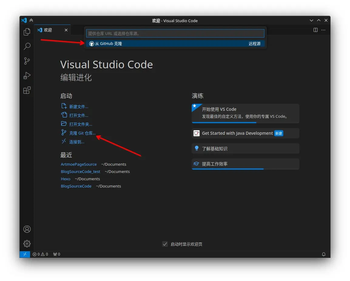The width and height of the screenshot is (350, 281).
Task: Choose 从 GitHub 克隆 in the quick pick
Action: 175,44
